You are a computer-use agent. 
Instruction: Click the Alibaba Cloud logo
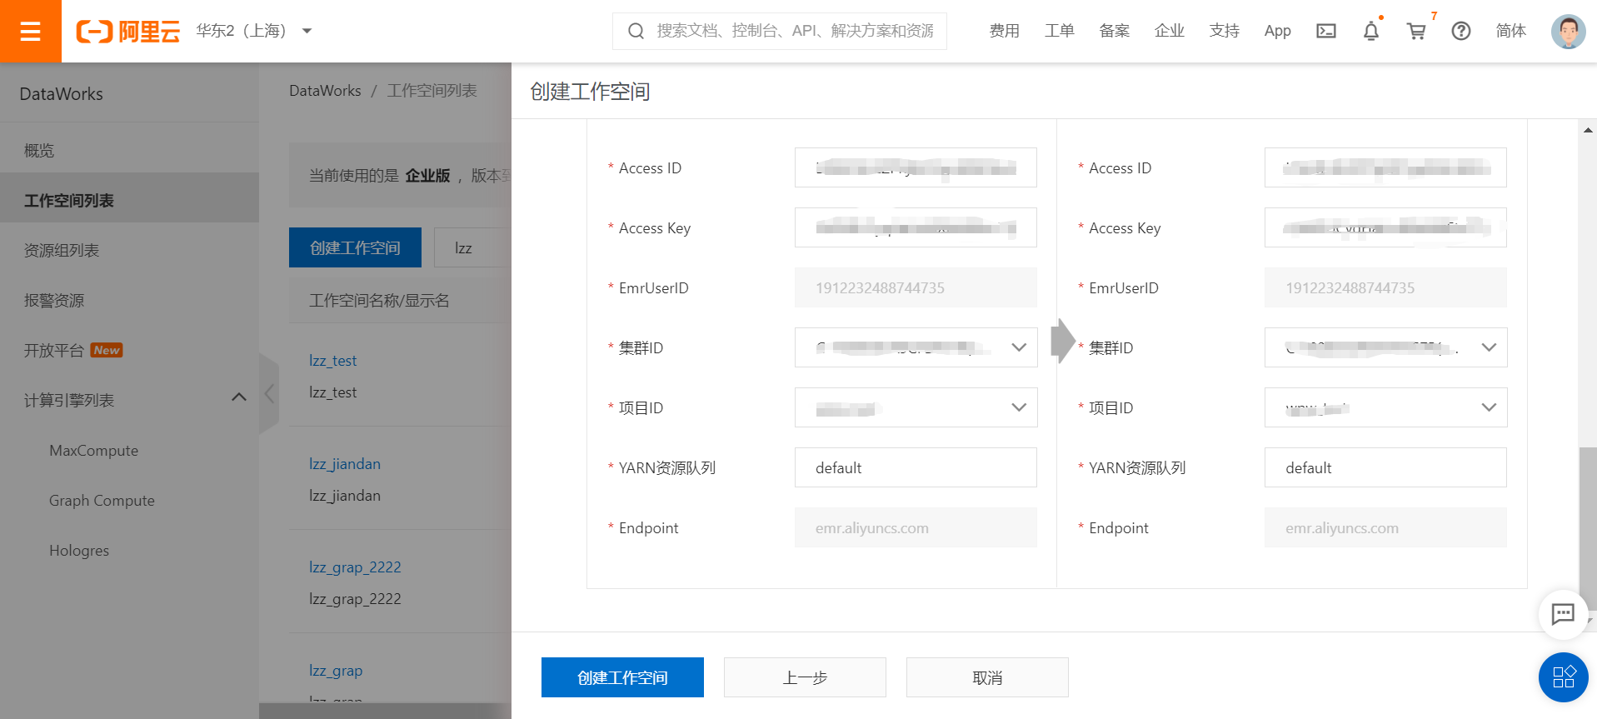tap(128, 31)
